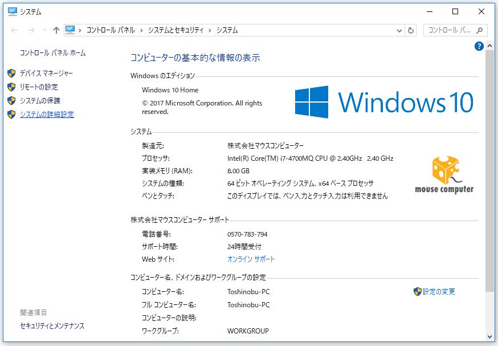Click 設定の変更 link
Viewport: 498px width, 346px height.
pyautogui.click(x=439, y=292)
